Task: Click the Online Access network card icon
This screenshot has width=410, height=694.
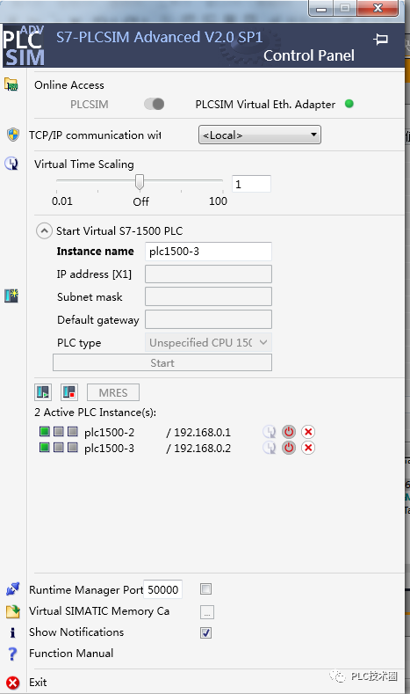Action: (11, 84)
